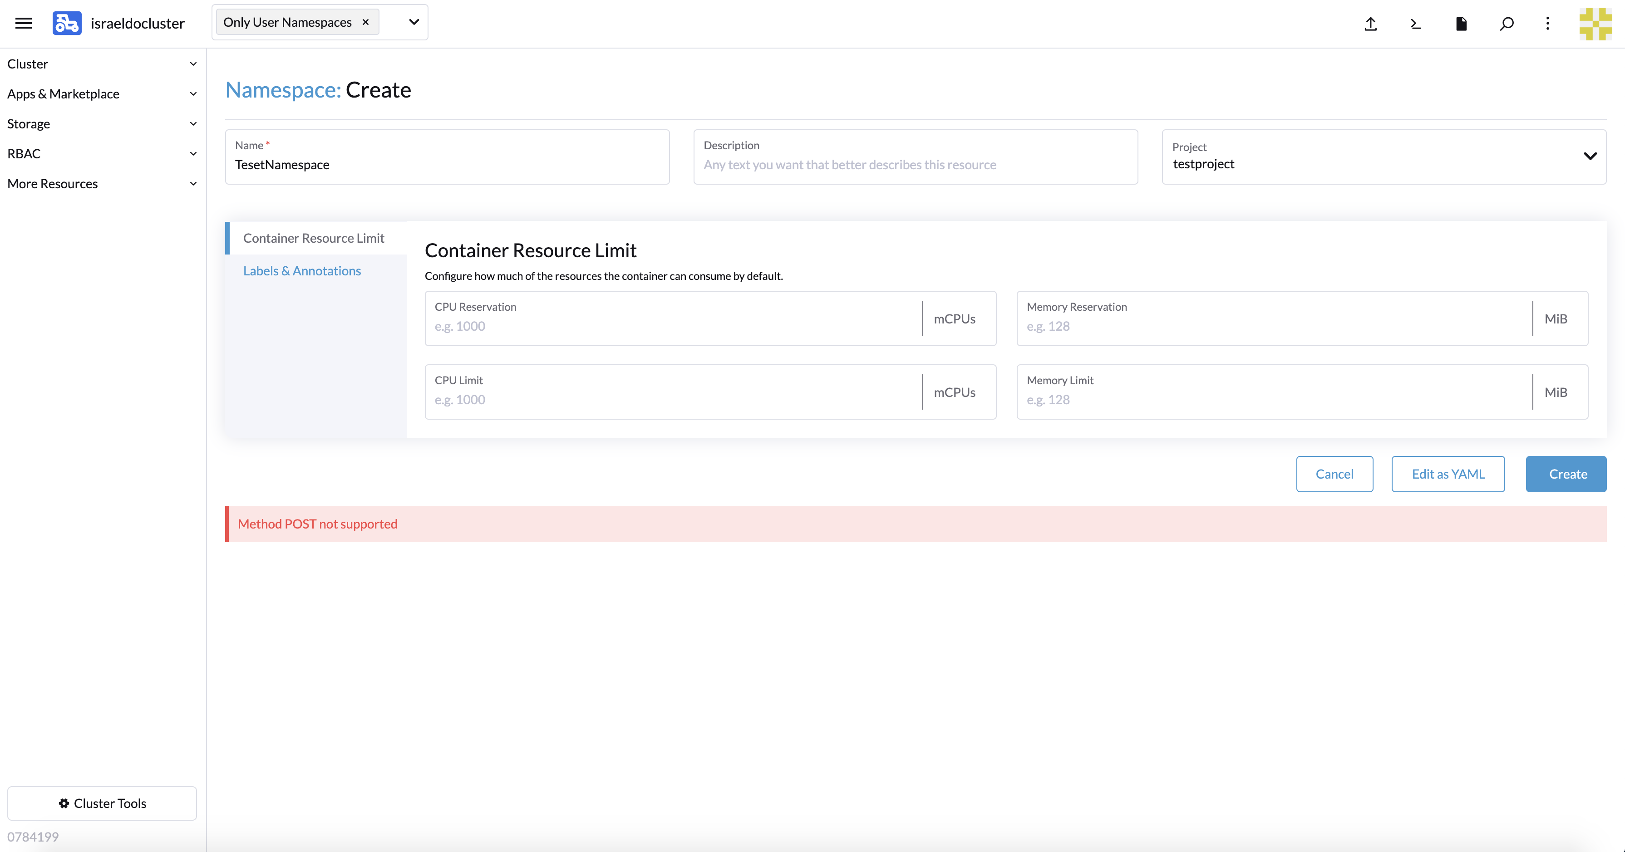1625x852 pixels.
Task: Select the Container Resource Limit section
Action: point(314,238)
